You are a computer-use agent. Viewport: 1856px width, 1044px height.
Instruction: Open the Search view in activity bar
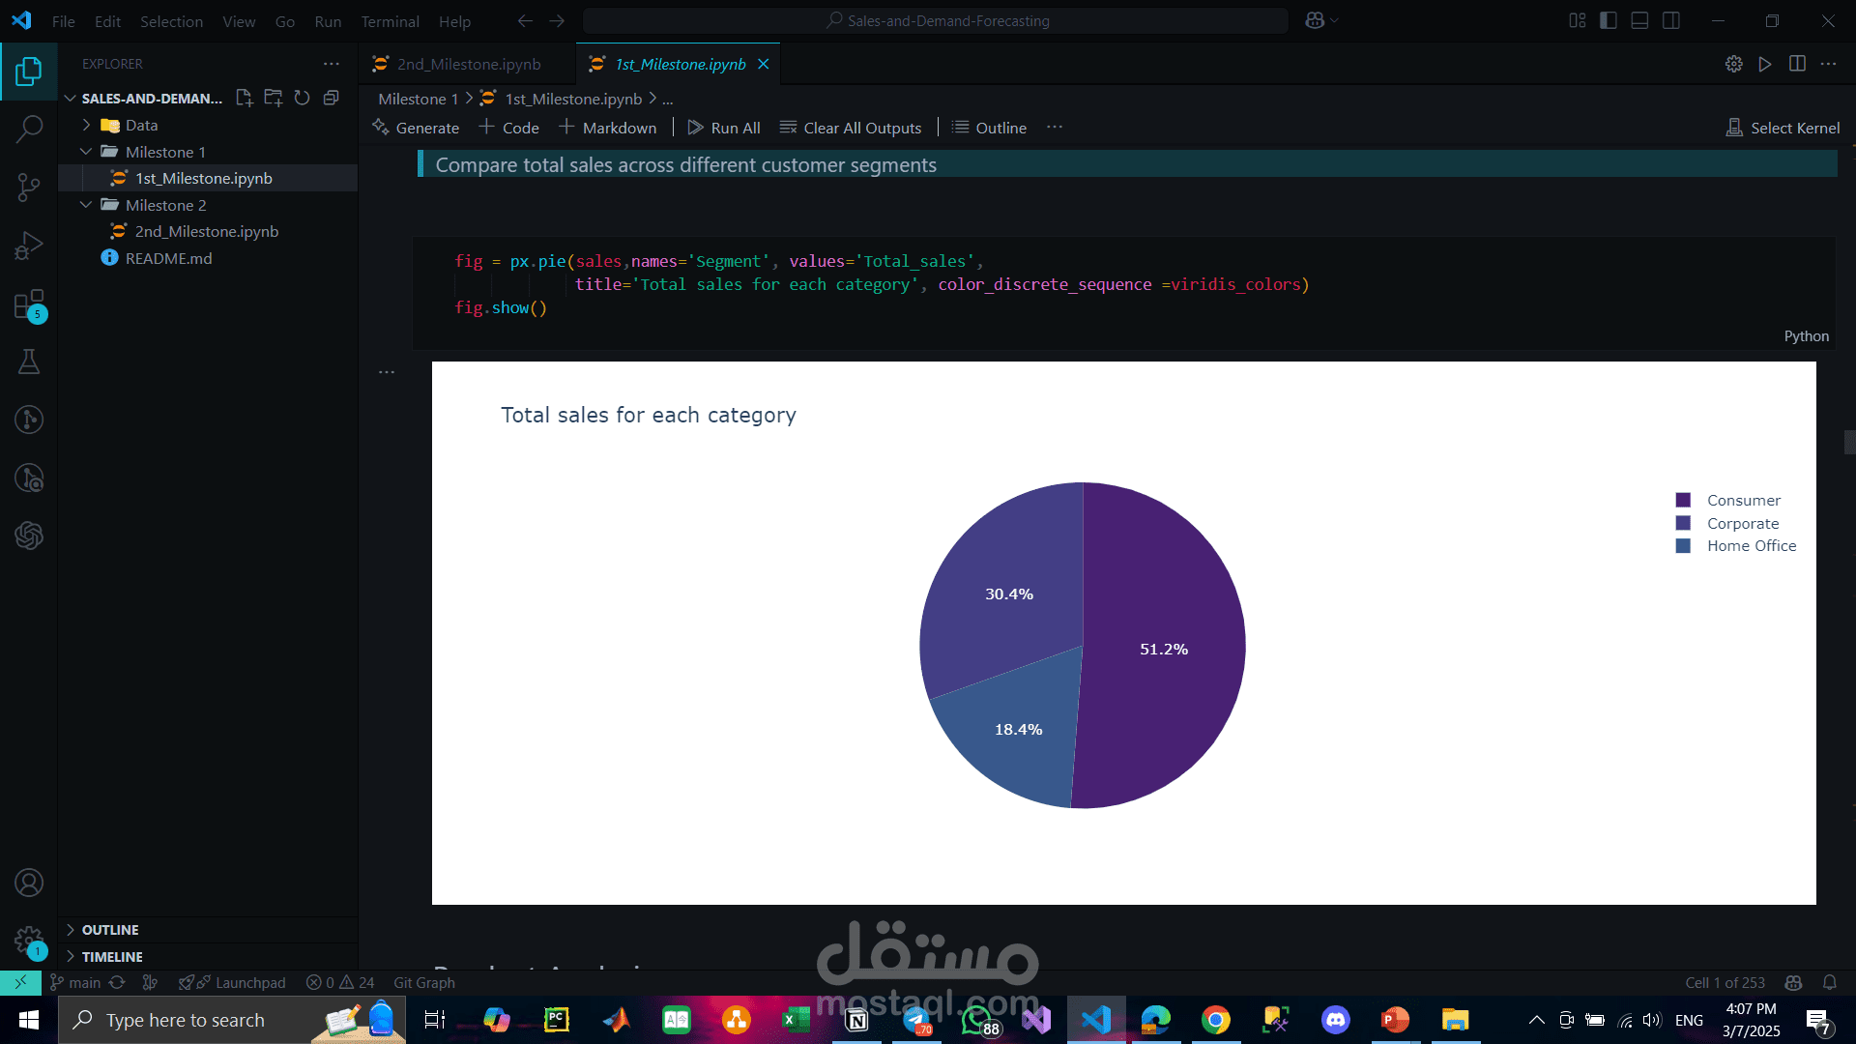[x=29, y=129]
